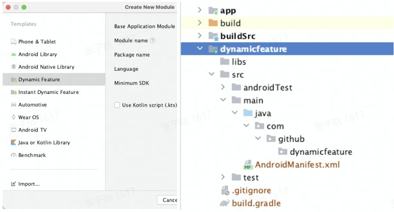The image size is (394, 212).
Task: Click Import... at the bottom of Templates
Action: [x=29, y=184]
